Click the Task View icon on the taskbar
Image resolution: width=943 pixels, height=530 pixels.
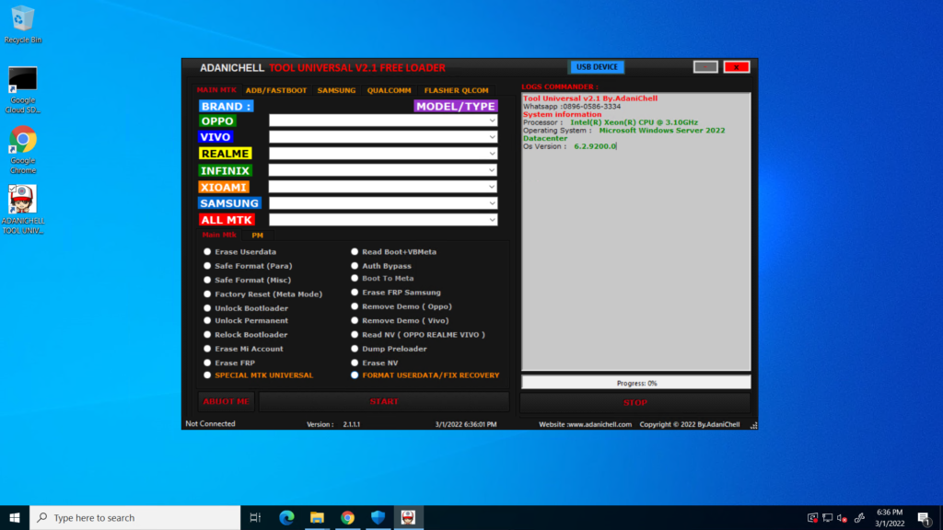click(255, 517)
